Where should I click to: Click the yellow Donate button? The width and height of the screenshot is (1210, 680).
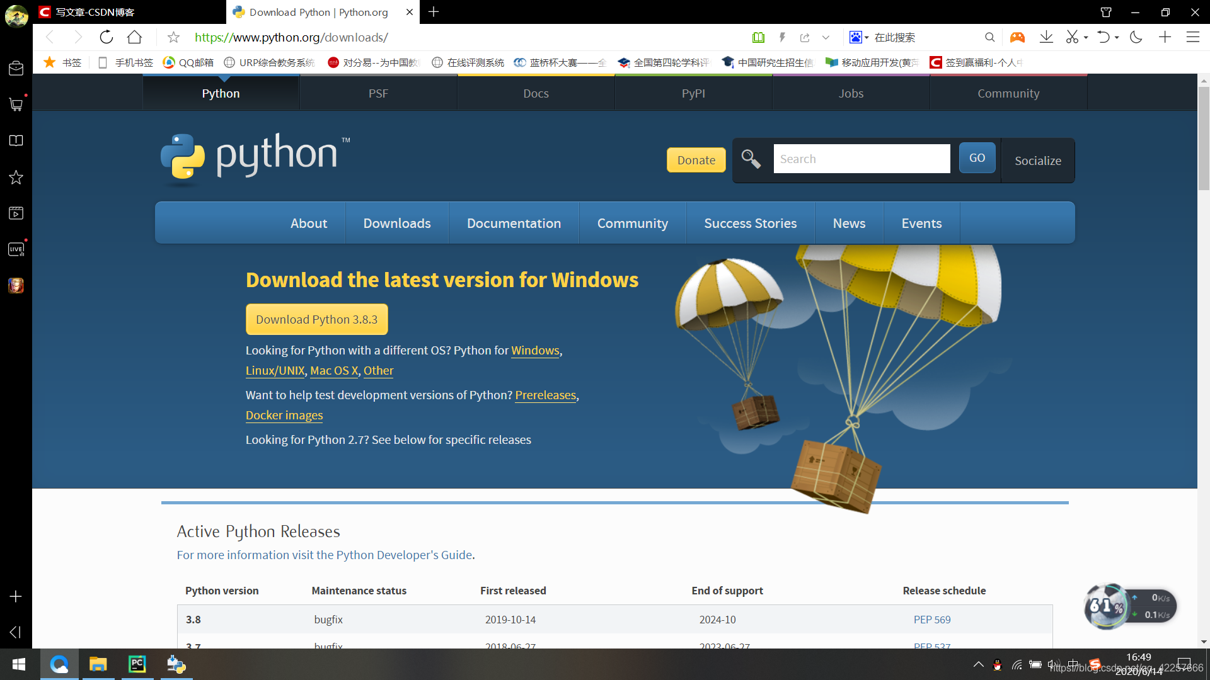696,160
